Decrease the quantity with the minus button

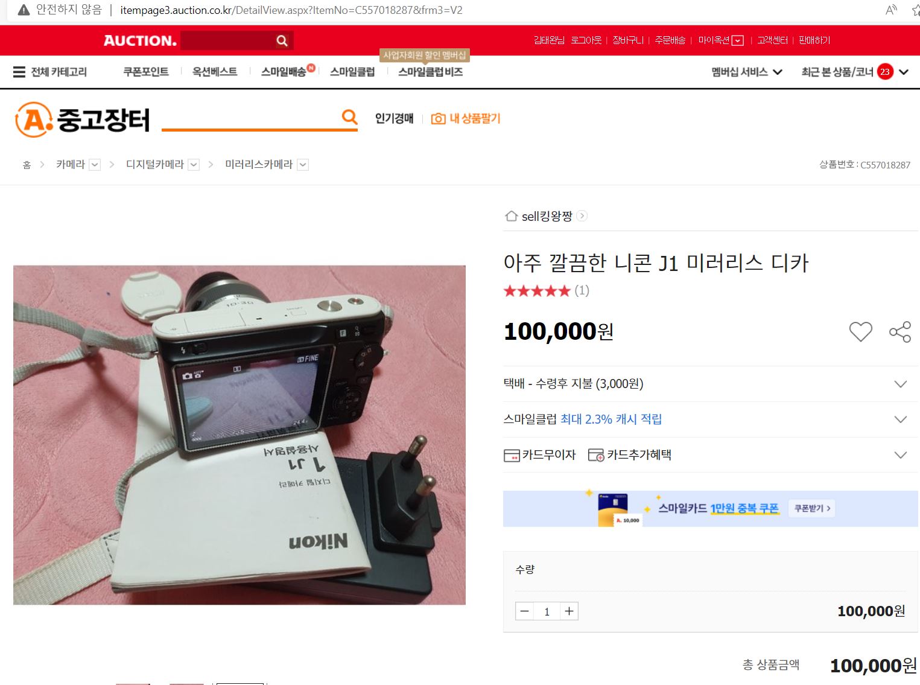[524, 611]
